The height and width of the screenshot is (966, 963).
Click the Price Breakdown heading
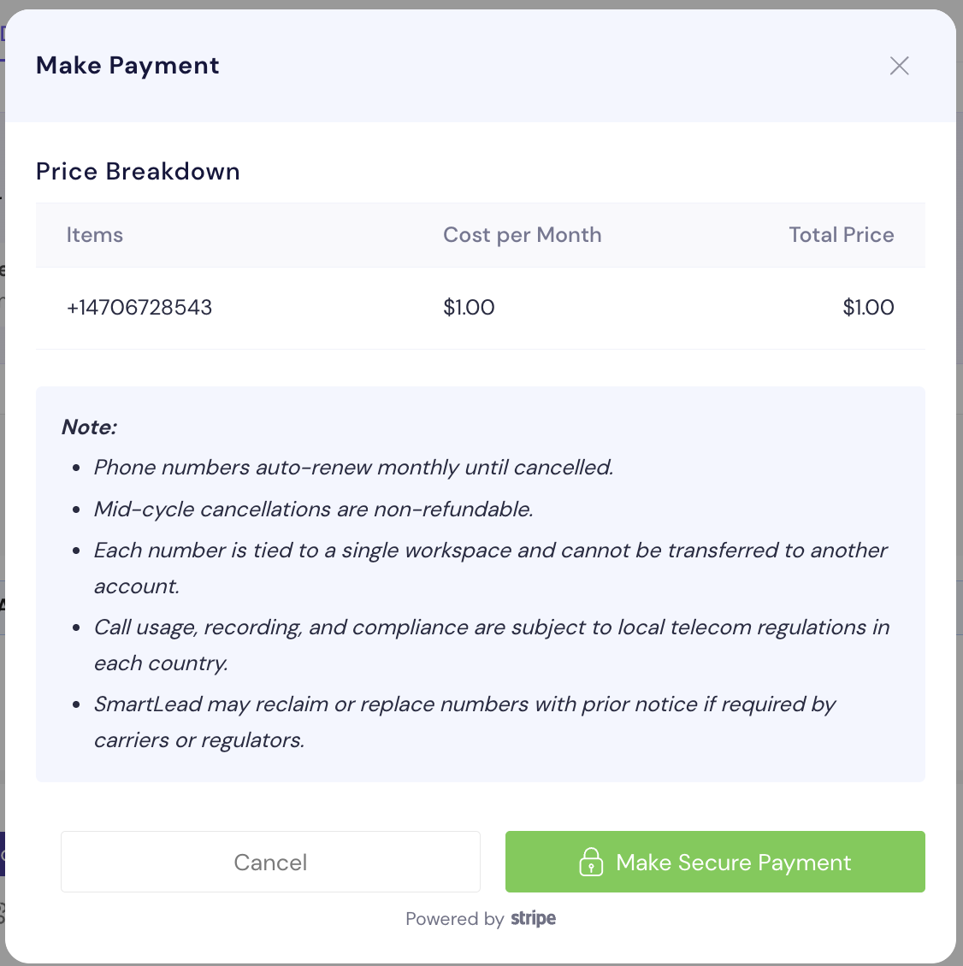tap(138, 172)
